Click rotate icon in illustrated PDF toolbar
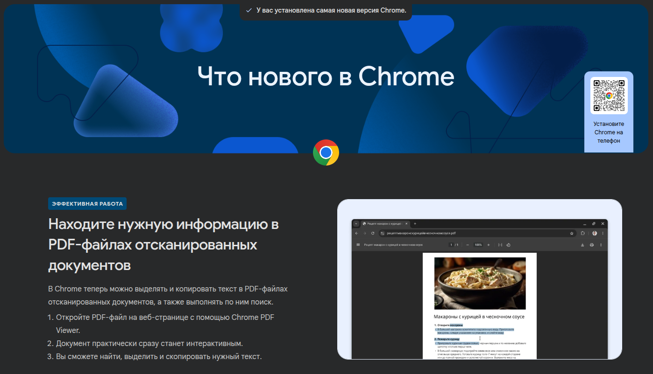The width and height of the screenshot is (653, 374). coord(508,245)
